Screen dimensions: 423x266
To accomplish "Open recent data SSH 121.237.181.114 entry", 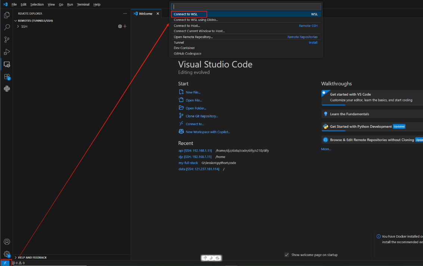I will pos(199,169).
